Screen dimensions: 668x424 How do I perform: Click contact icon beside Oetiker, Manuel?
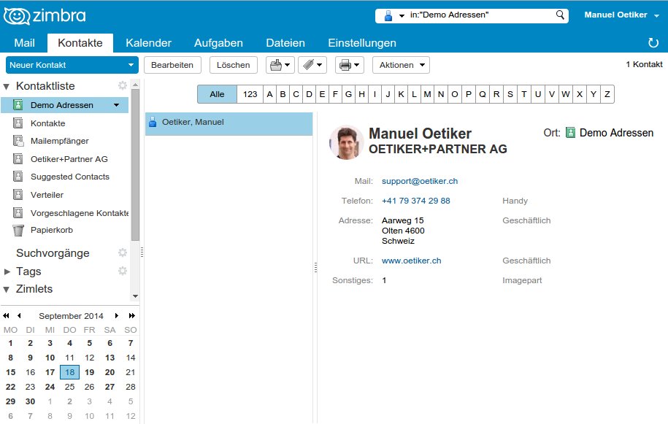[153, 123]
